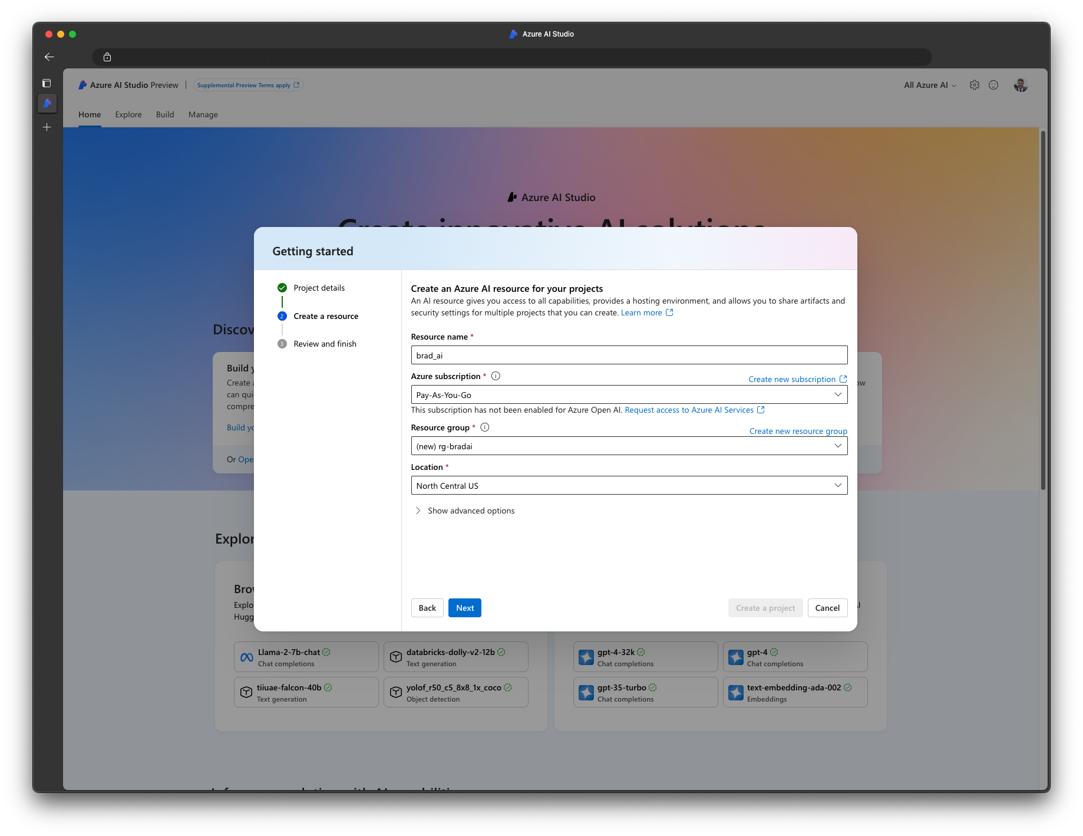Viewport: 1083px width, 836px height.
Task: Click the disabled Create a project button
Action: [x=765, y=608]
